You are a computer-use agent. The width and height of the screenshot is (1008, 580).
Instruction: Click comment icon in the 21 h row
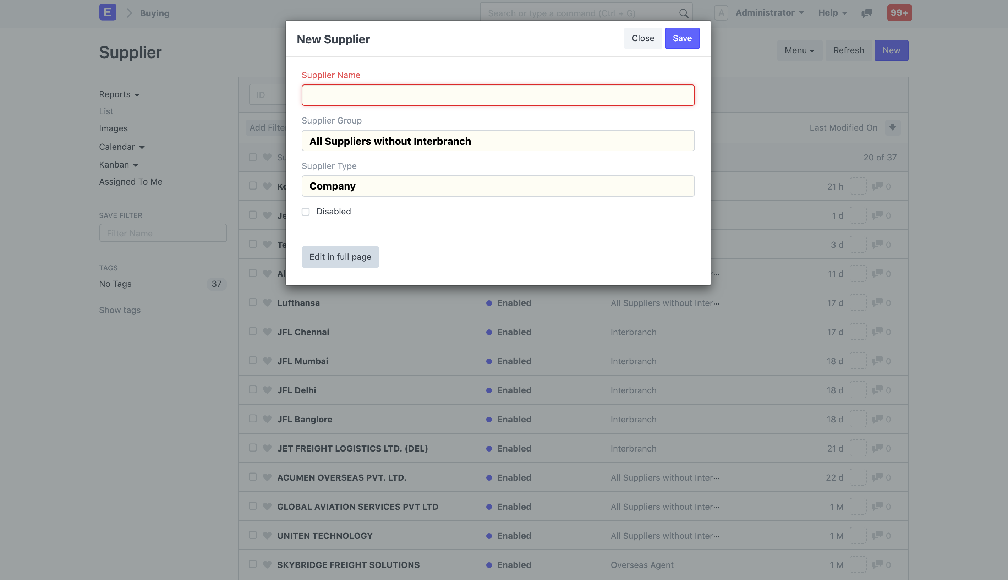(877, 186)
